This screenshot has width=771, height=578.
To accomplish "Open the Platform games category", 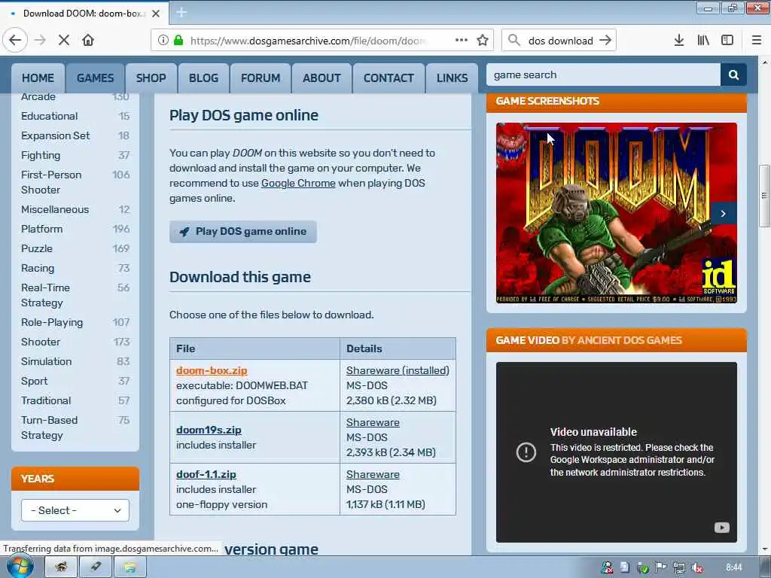I will (x=42, y=229).
